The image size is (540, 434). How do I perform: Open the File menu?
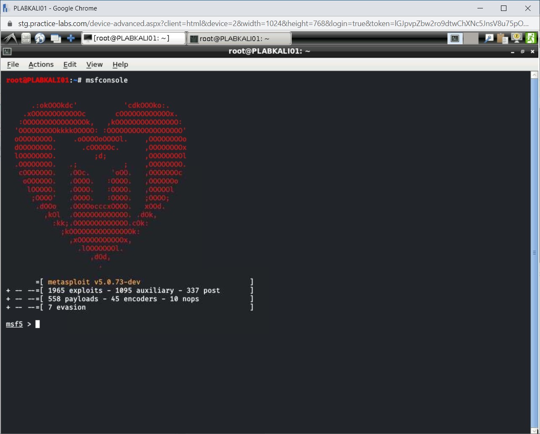point(13,64)
